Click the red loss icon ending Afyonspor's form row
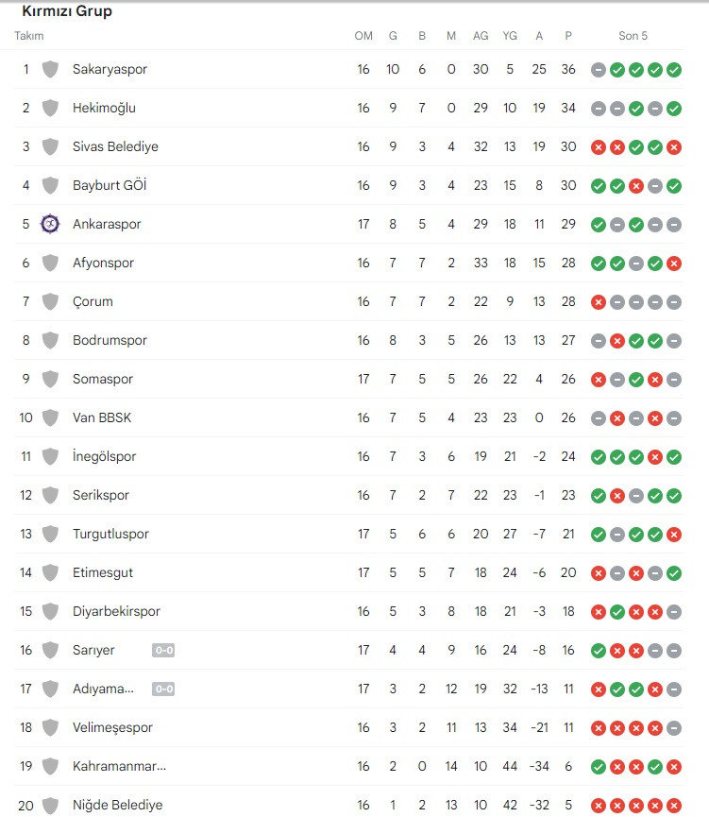This screenshot has width=709, height=817. tap(674, 264)
